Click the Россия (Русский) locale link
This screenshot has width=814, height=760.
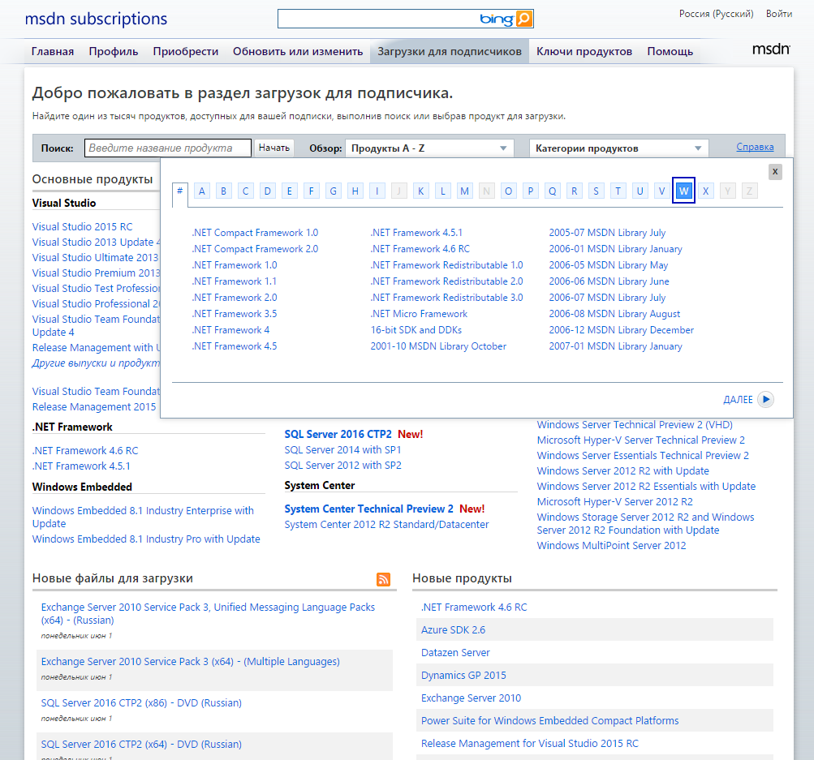[x=717, y=14]
